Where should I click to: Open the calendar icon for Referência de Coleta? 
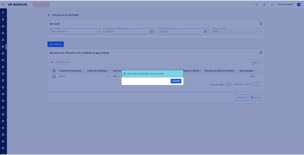coord(205,31)
